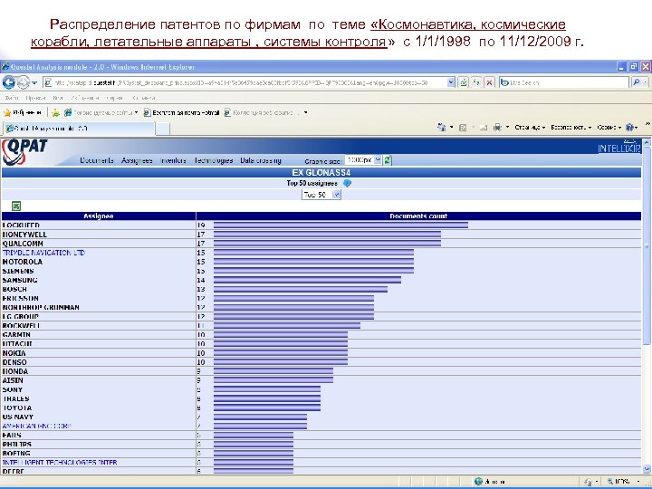The height and width of the screenshot is (489, 652).
Task: Expand the print options dropdown arrow
Action: pos(507,128)
